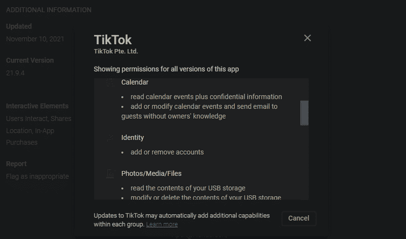Click the TikTok Pte. Ltd. developer name
Screen dimensions: 406x239
[116, 51]
